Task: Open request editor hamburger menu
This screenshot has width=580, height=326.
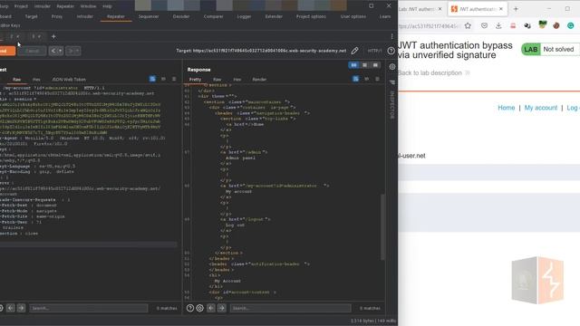Action: [174, 79]
